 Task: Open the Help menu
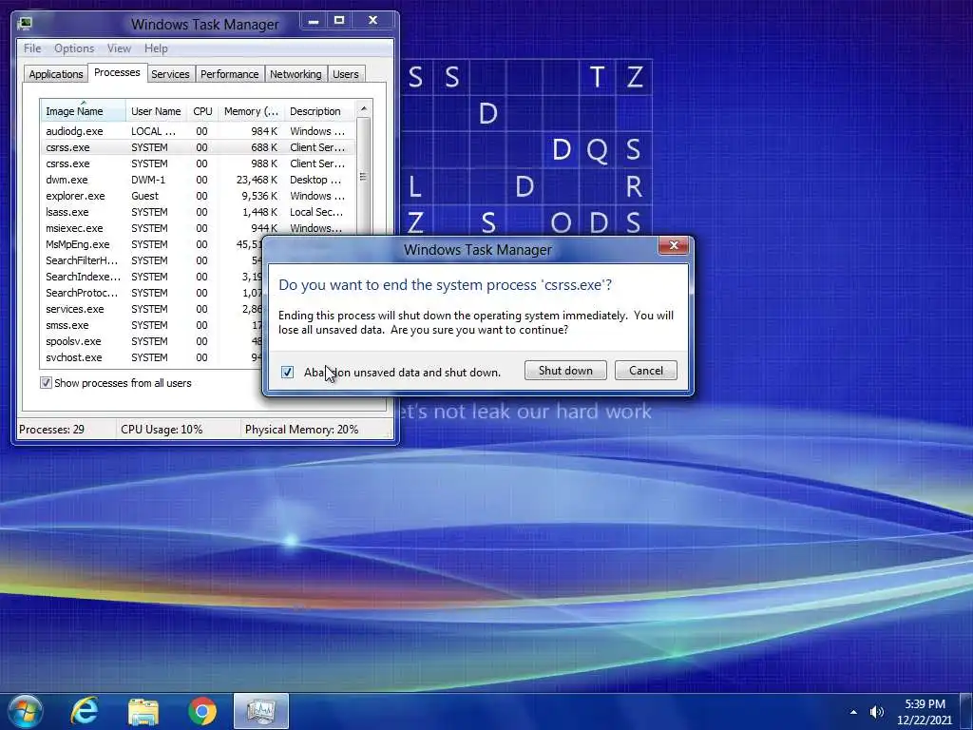tap(156, 48)
